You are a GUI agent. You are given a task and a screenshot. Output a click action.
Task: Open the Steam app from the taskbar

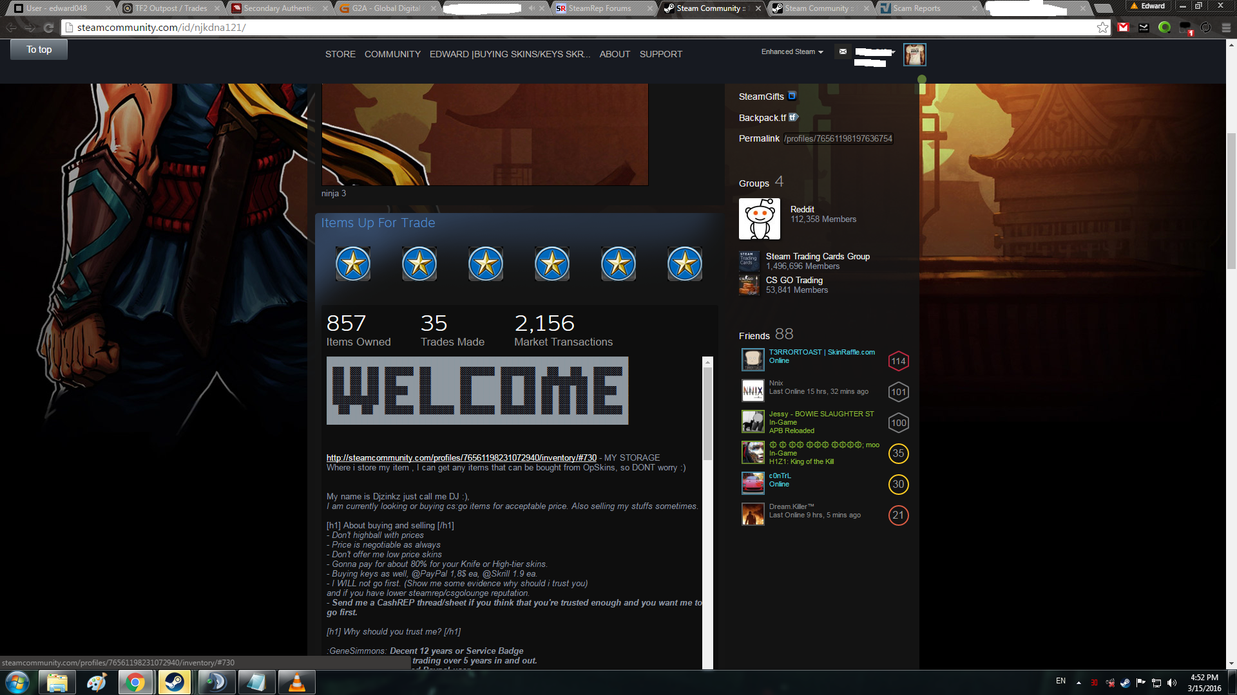coord(175,682)
